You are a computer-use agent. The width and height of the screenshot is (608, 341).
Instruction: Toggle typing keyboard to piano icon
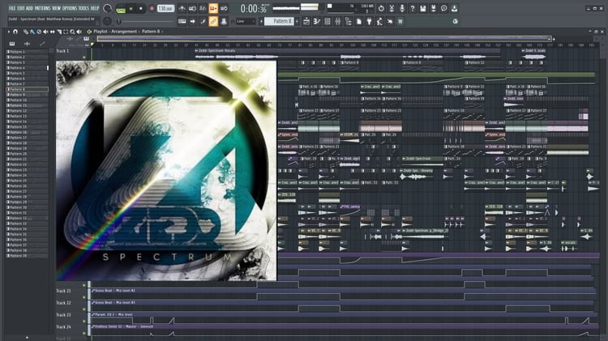(182, 21)
